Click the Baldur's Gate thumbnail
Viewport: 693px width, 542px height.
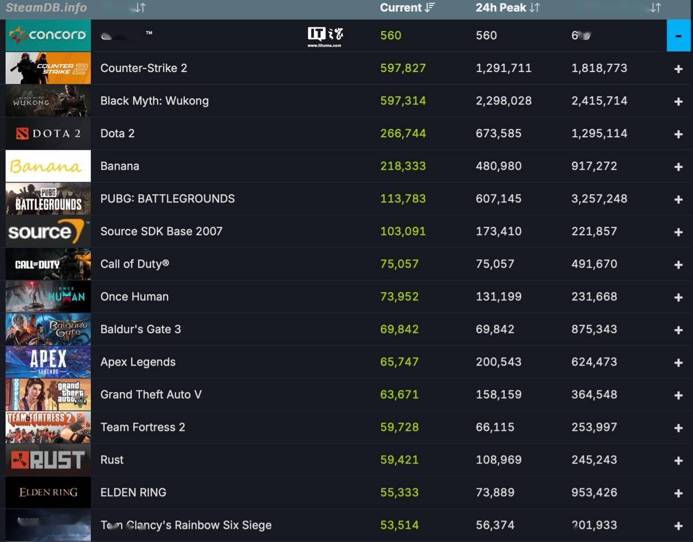(48, 329)
